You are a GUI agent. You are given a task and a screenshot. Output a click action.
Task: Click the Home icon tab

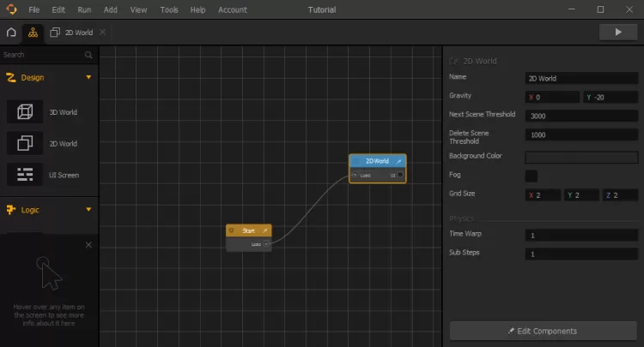(x=11, y=32)
